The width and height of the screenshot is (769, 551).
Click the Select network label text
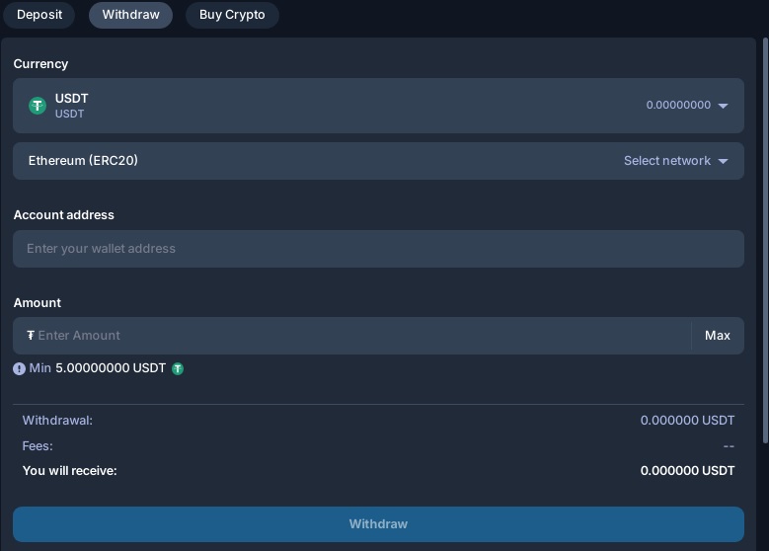tap(667, 161)
